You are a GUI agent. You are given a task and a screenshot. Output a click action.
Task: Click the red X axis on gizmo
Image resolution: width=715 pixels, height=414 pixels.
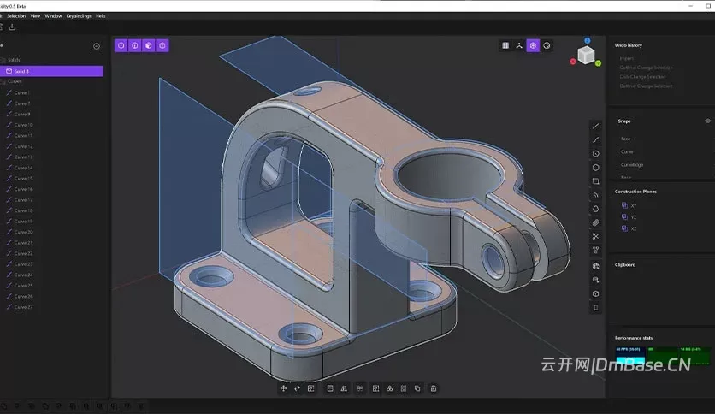point(573,62)
